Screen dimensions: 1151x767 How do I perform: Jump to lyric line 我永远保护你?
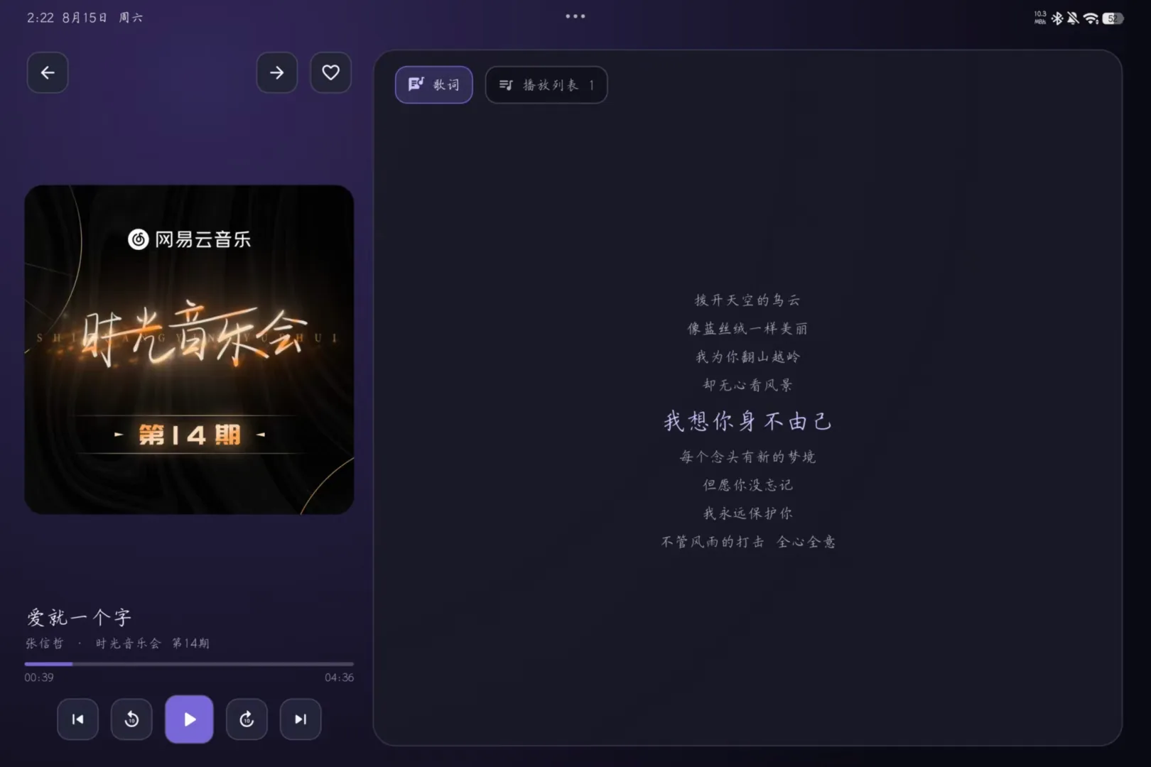[x=747, y=513]
